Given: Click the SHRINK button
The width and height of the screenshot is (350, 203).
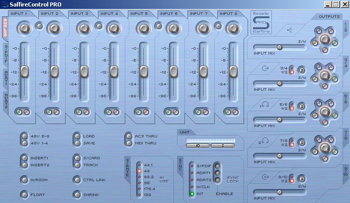Looking at the screenshot, I should 77,195.
